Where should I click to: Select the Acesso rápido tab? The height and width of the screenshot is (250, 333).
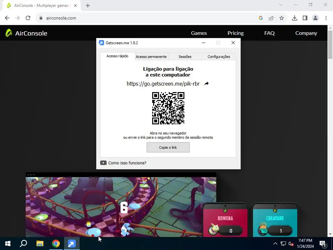coord(117,56)
